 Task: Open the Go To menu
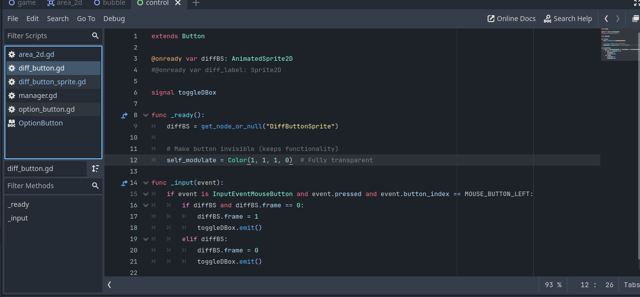coord(86,19)
